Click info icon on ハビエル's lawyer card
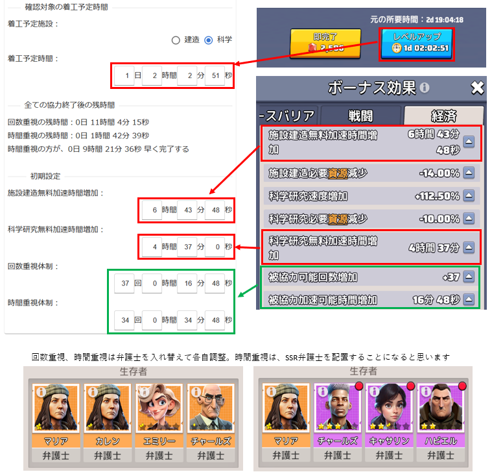 (x=426, y=391)
